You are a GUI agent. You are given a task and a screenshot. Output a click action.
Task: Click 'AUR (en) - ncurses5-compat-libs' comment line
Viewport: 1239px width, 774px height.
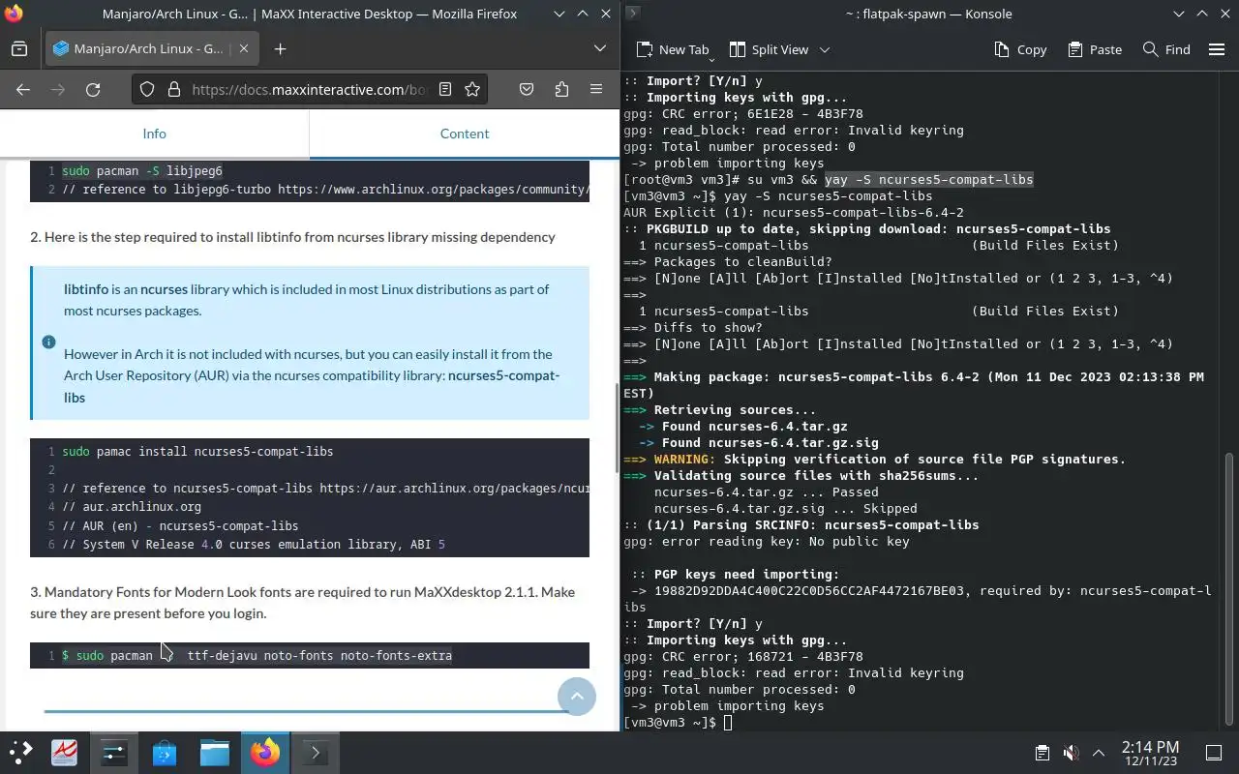coord(180,526)
